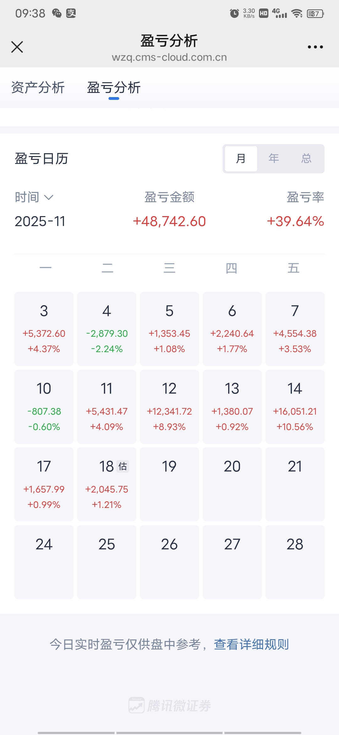Tap the battery level indicator
Viewport: 339px width, 735px height.
pos(315,14)
